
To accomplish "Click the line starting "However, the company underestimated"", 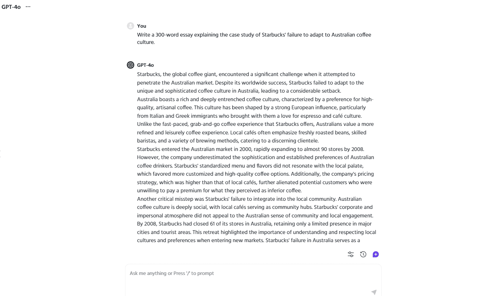I will coord(255,157).
